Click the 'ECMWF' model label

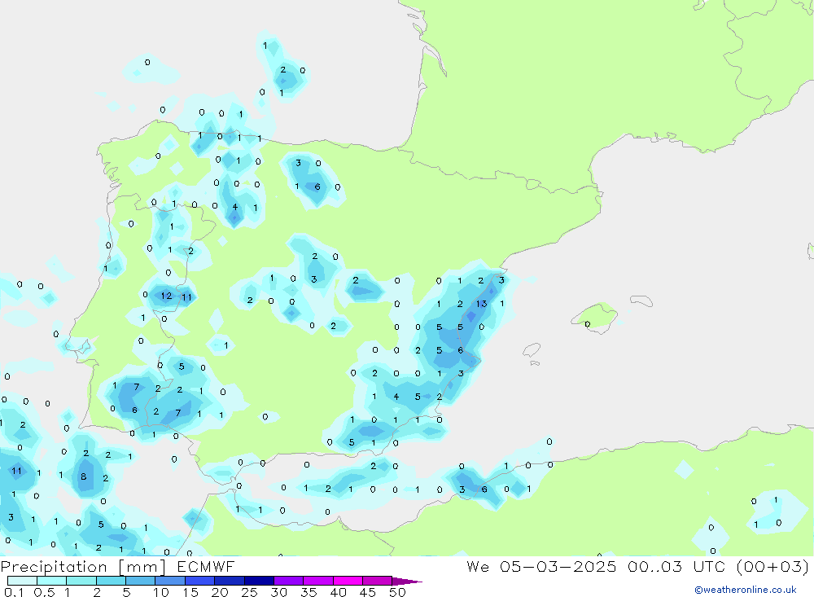tap(206, 566)
